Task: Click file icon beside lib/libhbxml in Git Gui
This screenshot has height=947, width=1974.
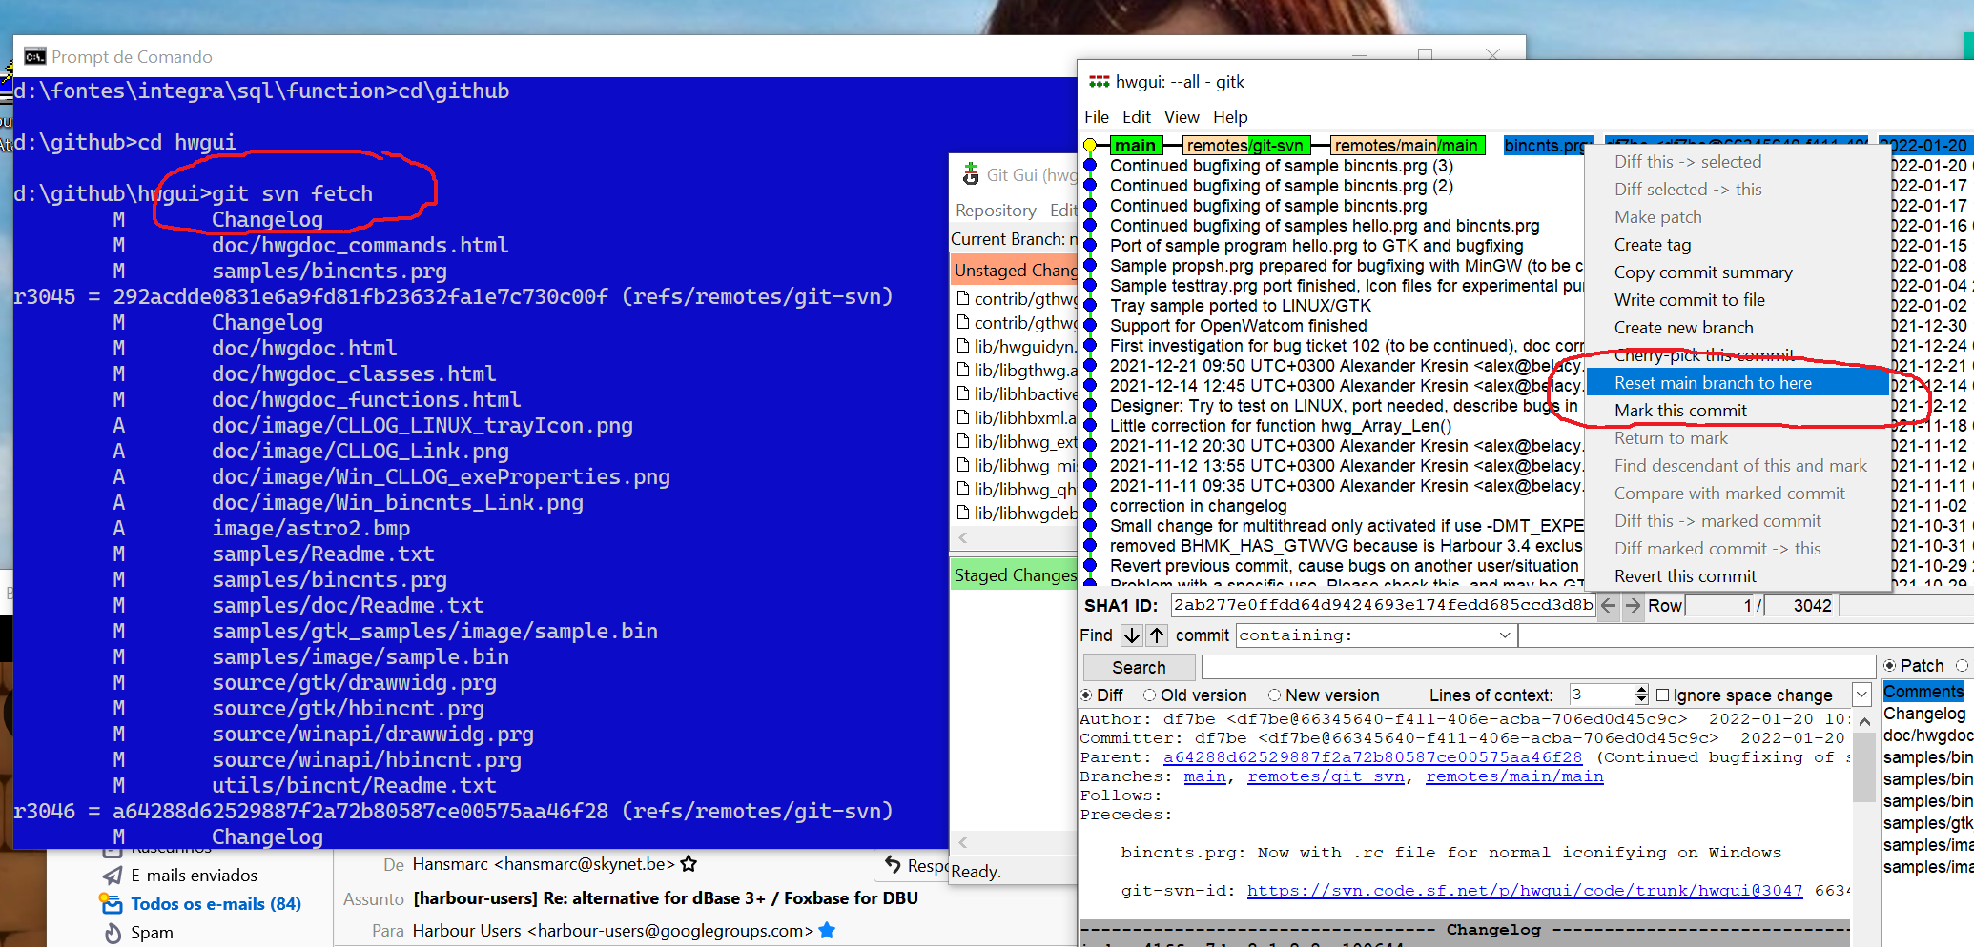Action: [x=963, y=417]
